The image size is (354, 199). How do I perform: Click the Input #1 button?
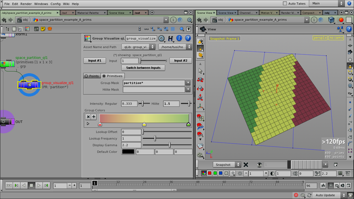95,60
